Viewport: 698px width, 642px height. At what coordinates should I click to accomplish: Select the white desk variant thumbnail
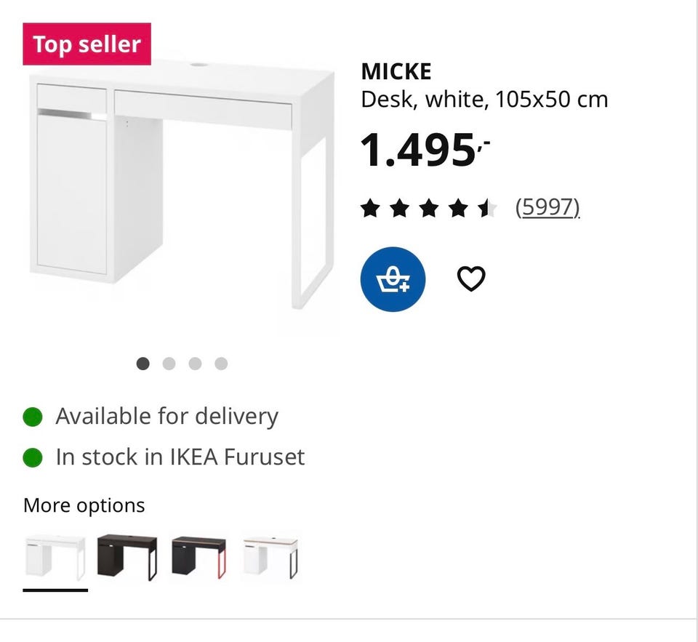pos(55,558)
